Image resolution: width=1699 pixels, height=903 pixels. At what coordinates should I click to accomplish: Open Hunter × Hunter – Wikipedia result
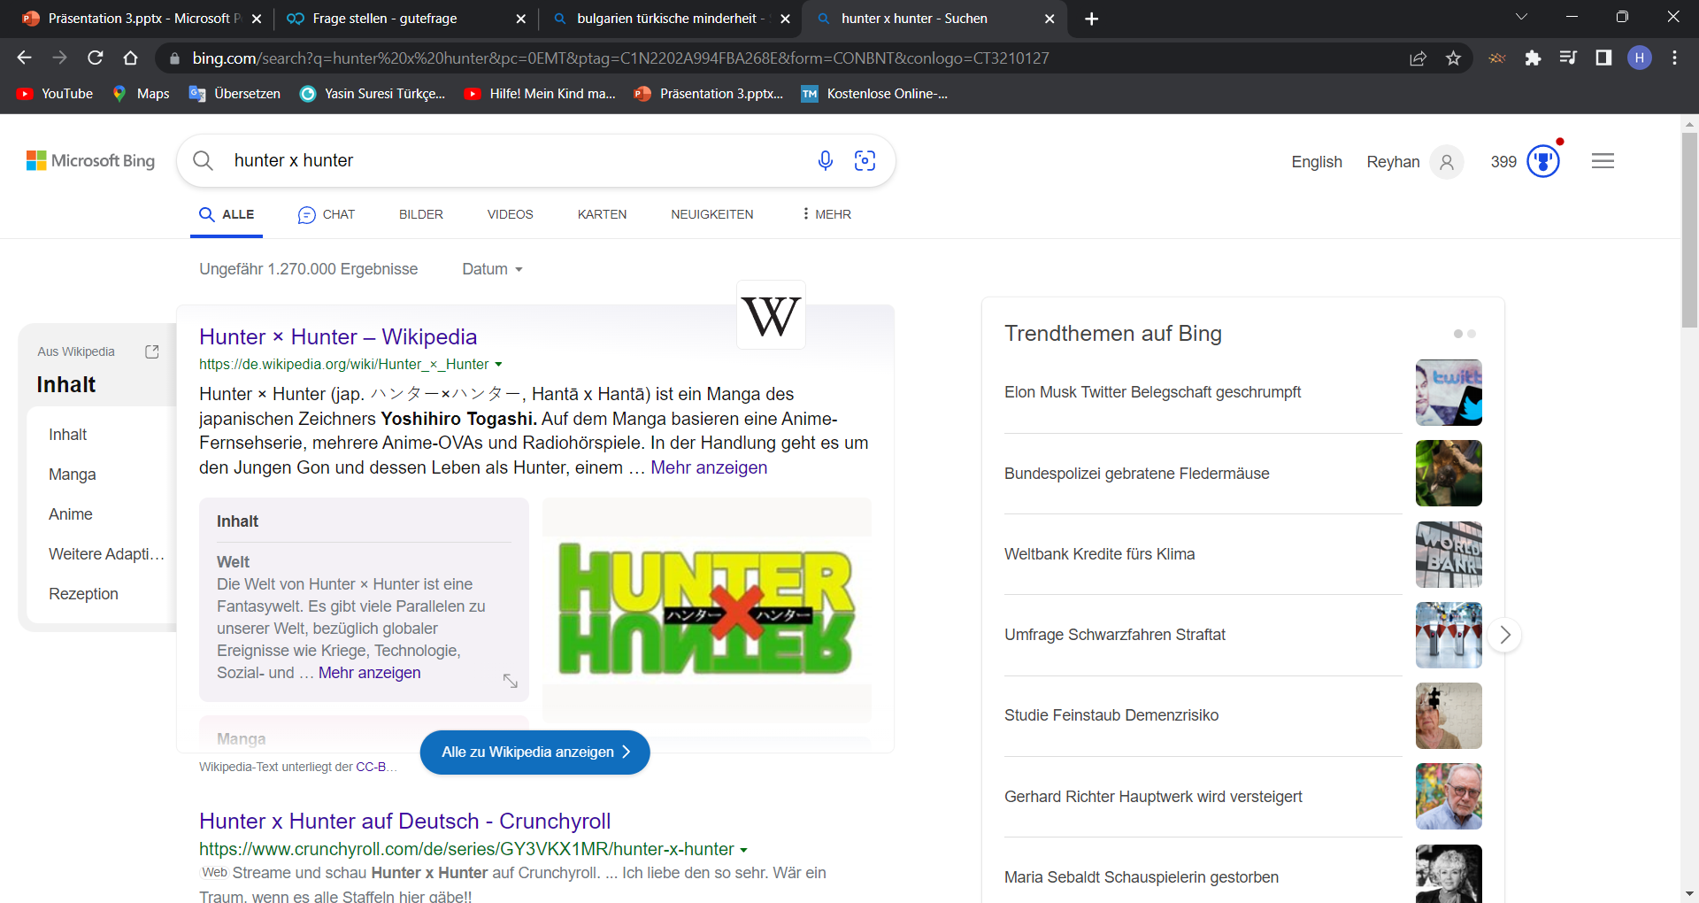click(x=338, y=336)
